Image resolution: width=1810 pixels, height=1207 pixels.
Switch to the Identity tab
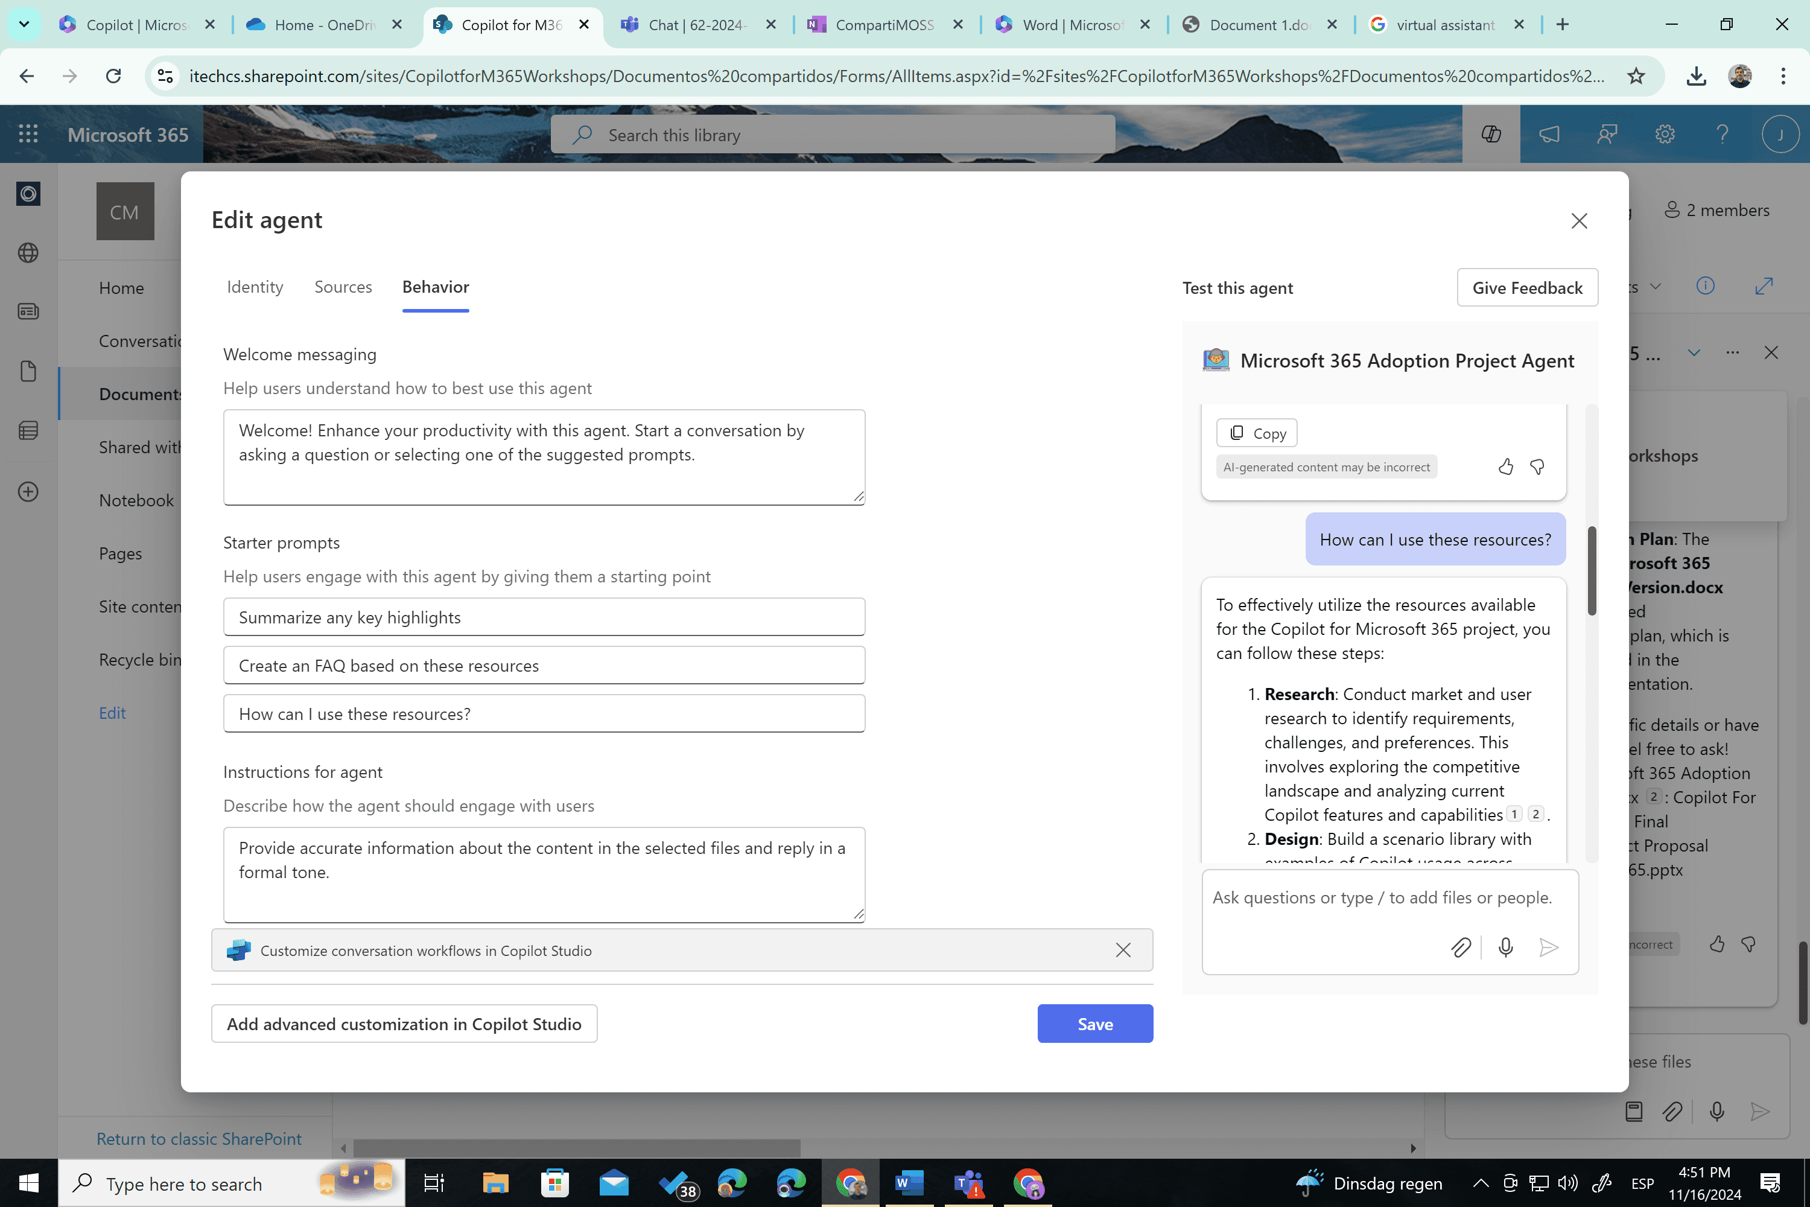(x=255, y=287)
